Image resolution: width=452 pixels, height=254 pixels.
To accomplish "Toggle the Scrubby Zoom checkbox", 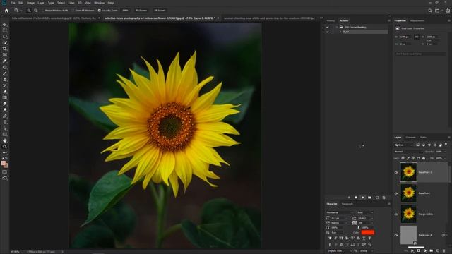I will coord(99,11).
